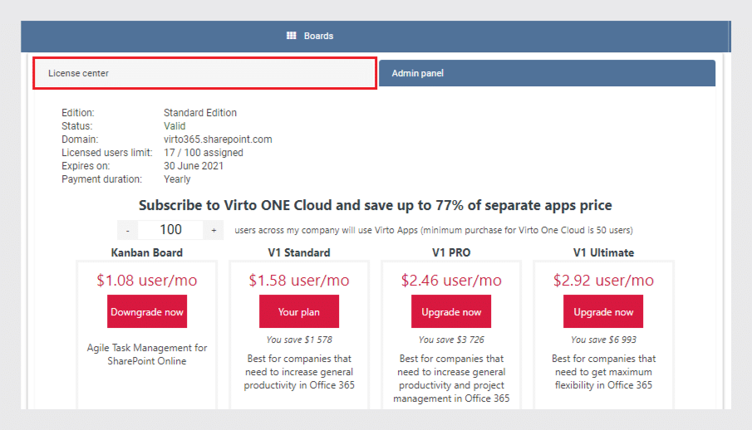This screenshot has width=752, height=430.
Task: Decrease user count with minus button
Action: (x=128, y=230)
